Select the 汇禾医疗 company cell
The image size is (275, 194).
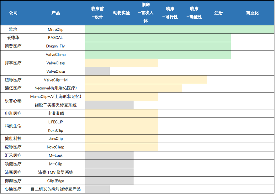pos(13,155)
